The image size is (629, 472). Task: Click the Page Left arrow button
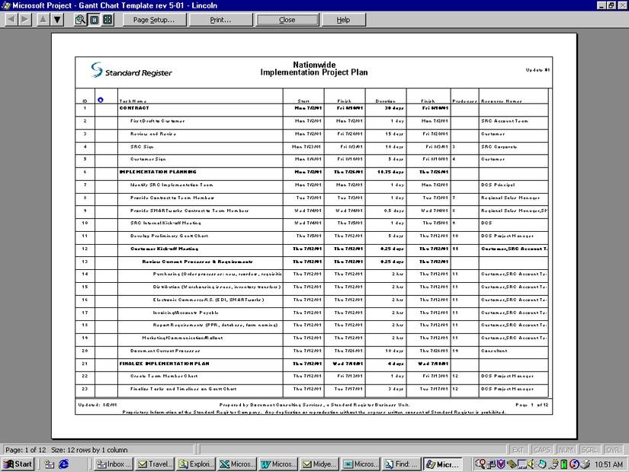(x=11, y=19)
